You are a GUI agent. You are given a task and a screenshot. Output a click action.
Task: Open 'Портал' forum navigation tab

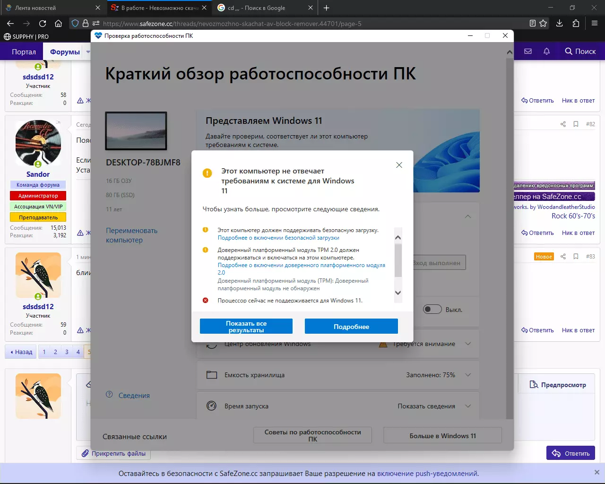coord(24,52)
